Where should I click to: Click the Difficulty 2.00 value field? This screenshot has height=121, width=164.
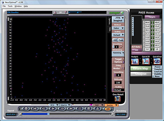(x=118, y=83)
